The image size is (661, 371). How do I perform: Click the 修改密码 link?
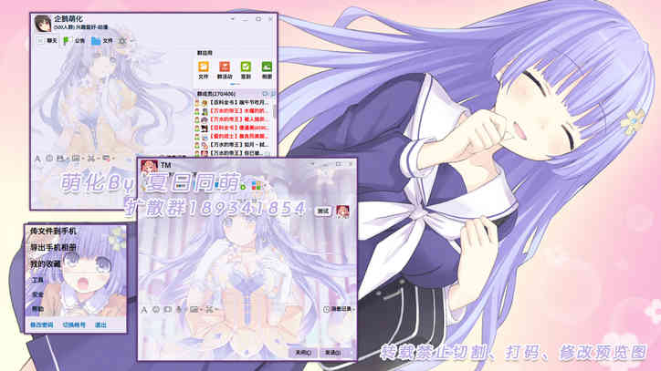coord(42,325)
